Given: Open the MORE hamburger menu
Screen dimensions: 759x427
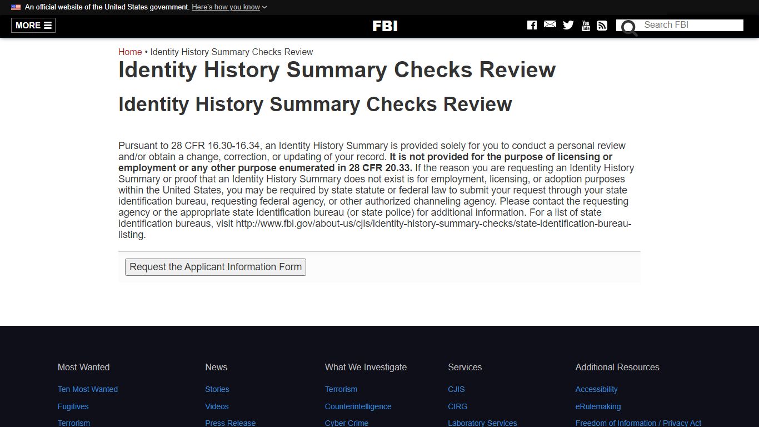Looking at the screenshot, I should point(33,26).
